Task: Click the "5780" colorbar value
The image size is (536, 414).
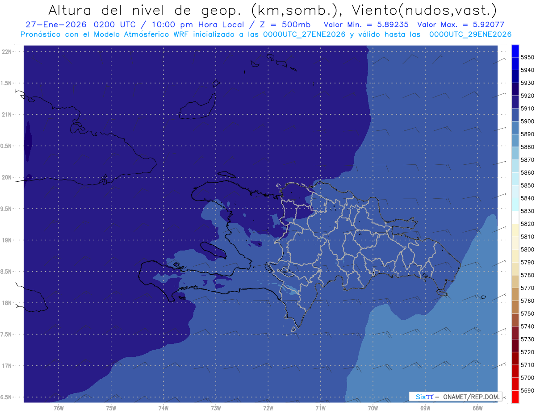Action: pos(527,275)
